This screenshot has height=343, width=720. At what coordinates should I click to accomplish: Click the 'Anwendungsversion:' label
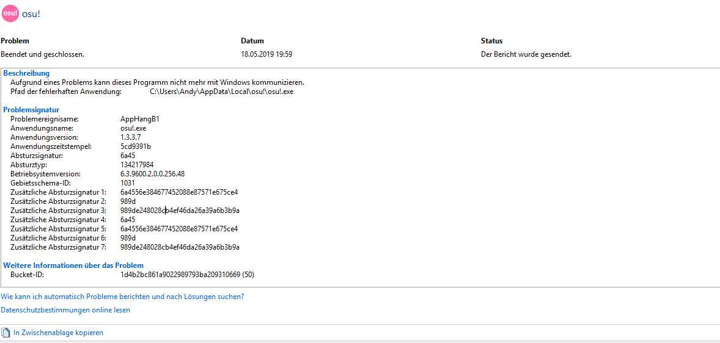point(45,137)
